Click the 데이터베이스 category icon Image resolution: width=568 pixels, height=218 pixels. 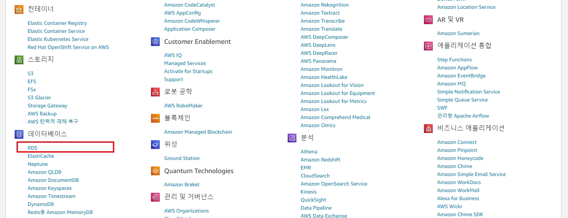[19, 134]
